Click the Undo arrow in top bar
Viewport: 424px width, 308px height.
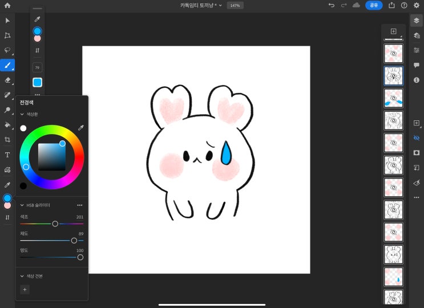(331, 5)
